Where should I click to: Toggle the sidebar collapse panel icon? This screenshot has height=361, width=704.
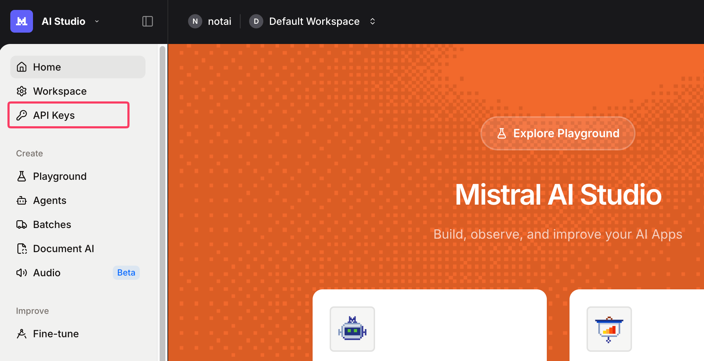point(148,21)
